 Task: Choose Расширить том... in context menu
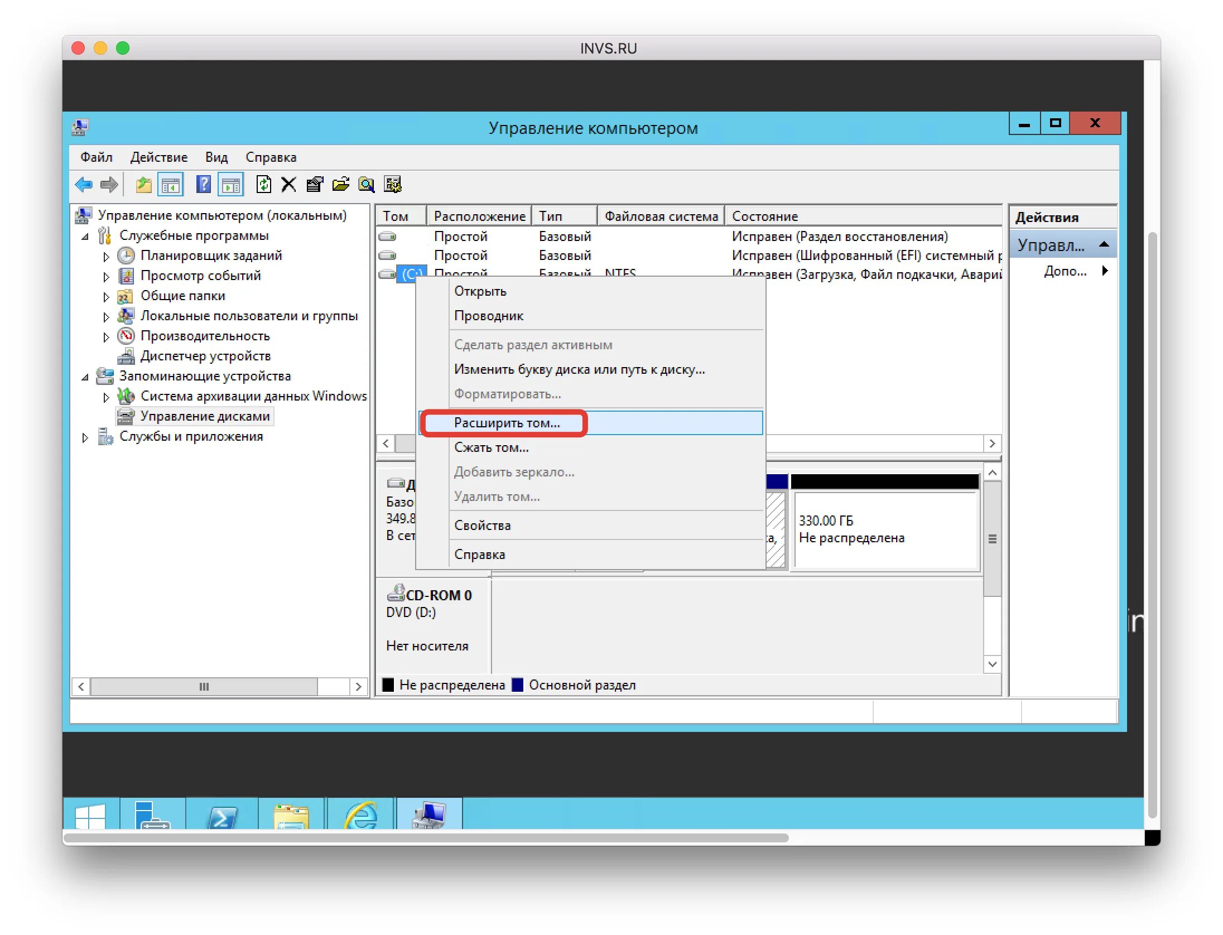click(591, 423)
